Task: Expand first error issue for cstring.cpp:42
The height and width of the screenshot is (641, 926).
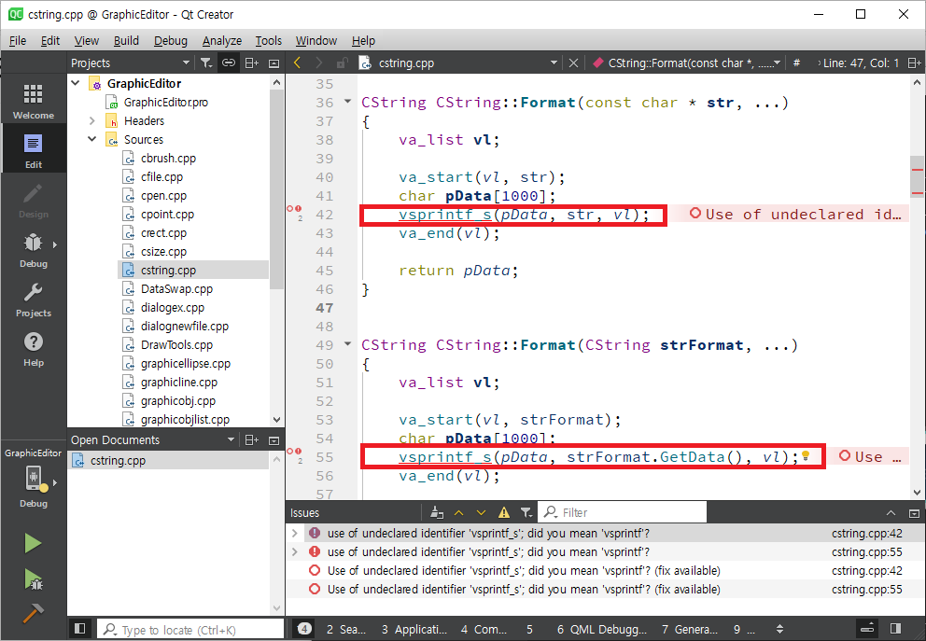Action: pyautogui.click(x=295, y=533)
